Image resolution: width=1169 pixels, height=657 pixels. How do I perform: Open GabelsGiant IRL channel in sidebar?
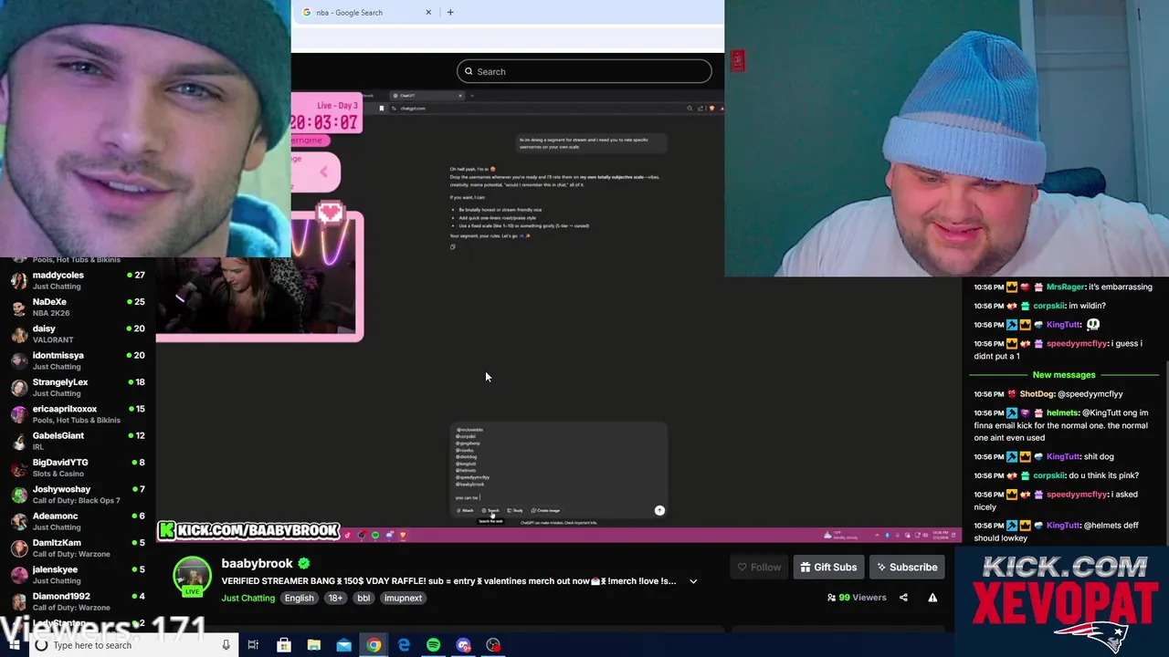pos(78,441)
